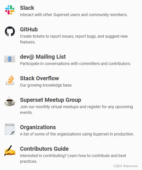Open the Slack heading link
Screen dimensions: 142x170
coord(27,8)
